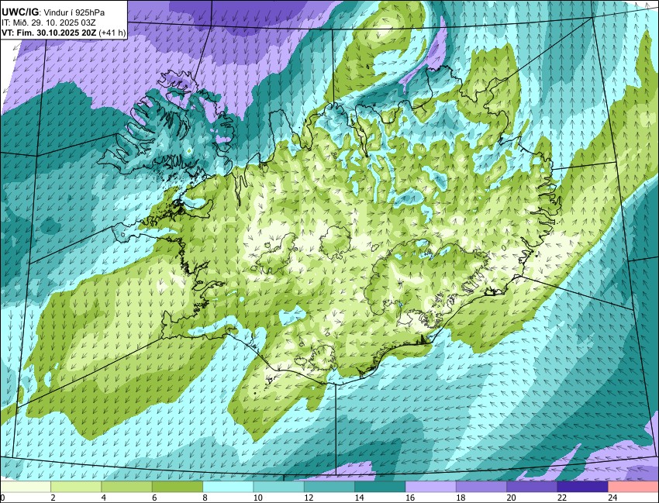
Task: Click the 'VT: Fim. 30.10.2025 20Z' line
Action: (x=49, y=33)
